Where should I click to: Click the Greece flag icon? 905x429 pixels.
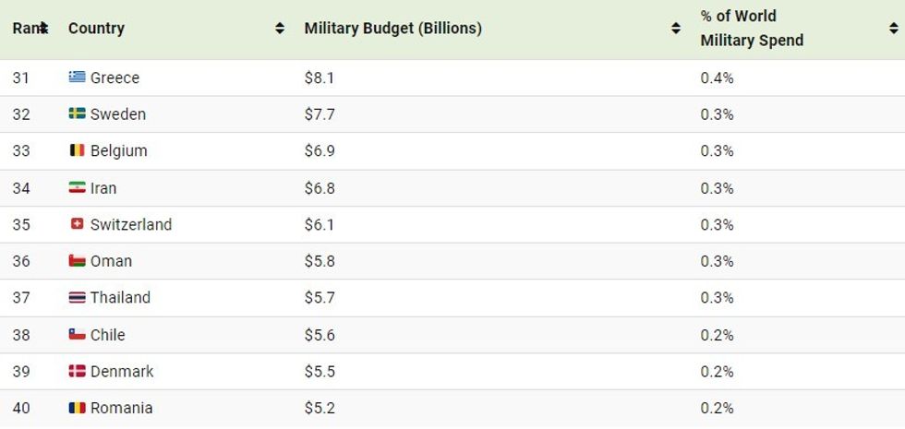77,77
